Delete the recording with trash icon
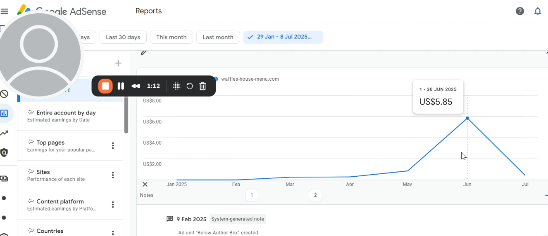The width and height of the screenshot is (548, 236). pos(203,86)
